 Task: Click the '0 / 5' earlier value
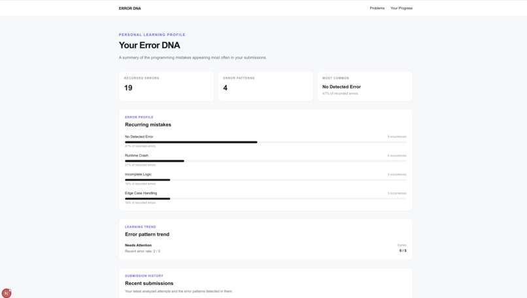click(403, 251)
